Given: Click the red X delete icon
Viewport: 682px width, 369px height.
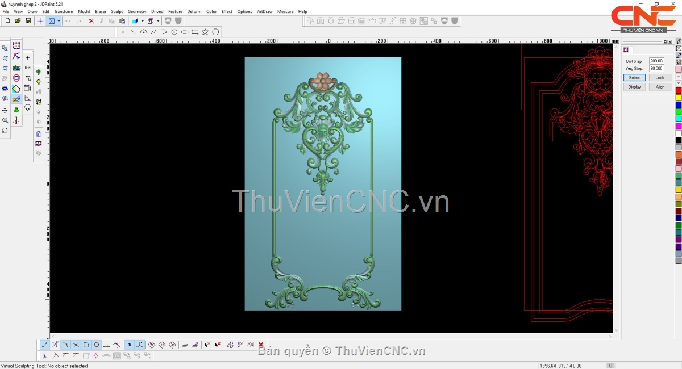Looking at the screenshot, I should (x=91, y=21).
